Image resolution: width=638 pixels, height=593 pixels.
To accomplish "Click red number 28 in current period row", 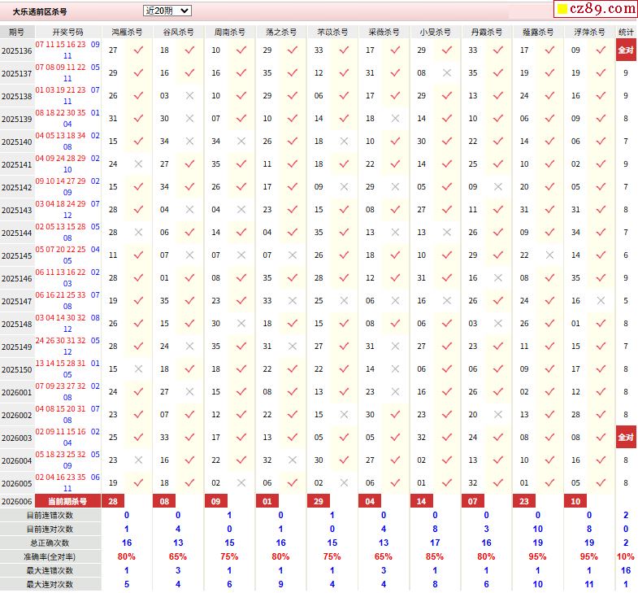I will 112,501.
